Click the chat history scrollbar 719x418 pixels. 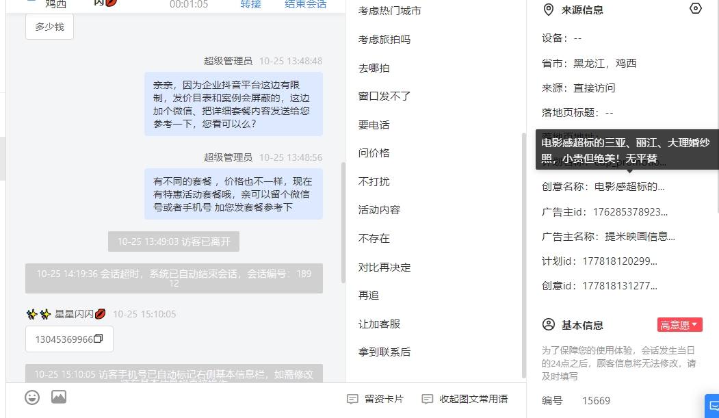343,223
